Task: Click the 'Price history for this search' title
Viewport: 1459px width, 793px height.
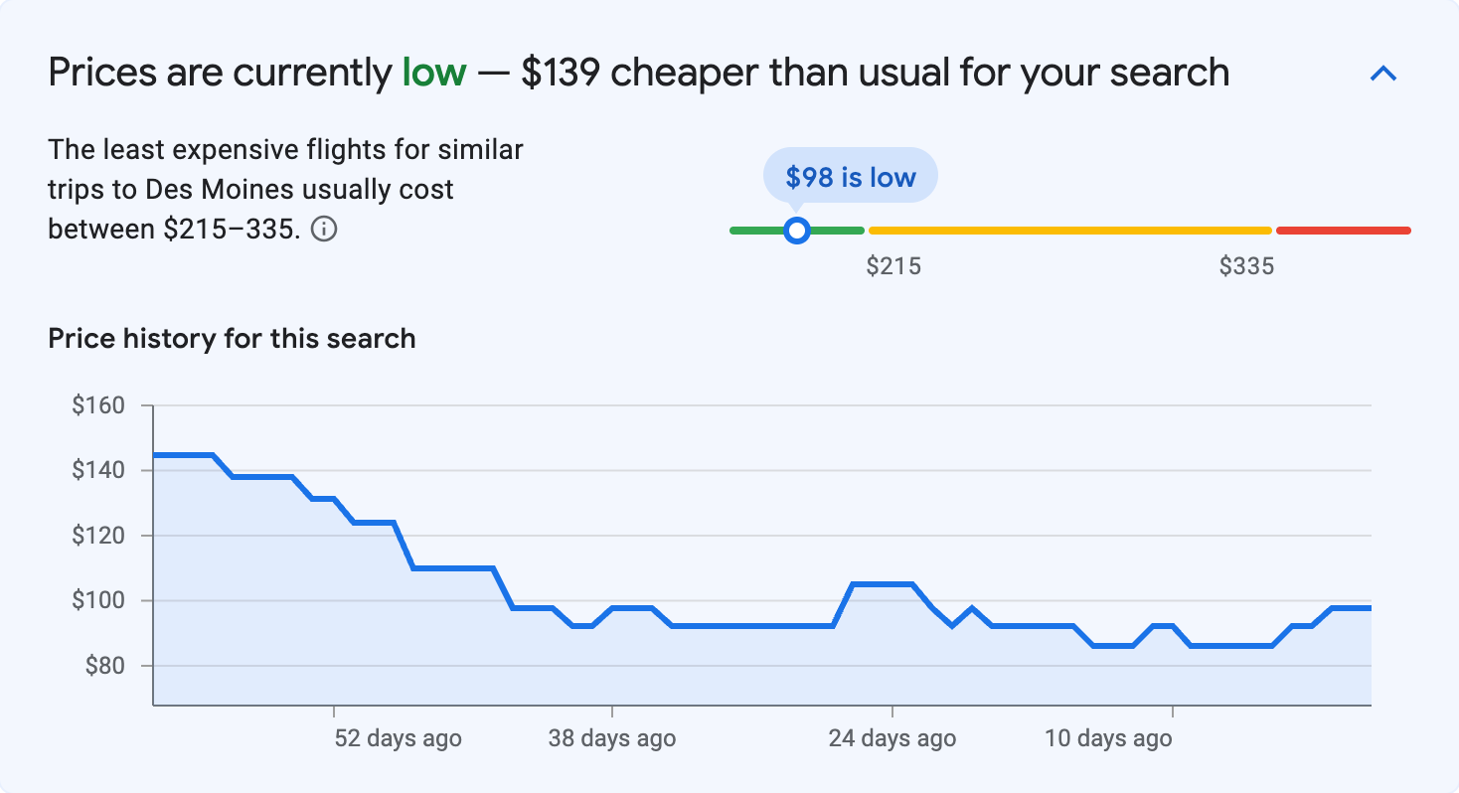Action: point(231,338)
